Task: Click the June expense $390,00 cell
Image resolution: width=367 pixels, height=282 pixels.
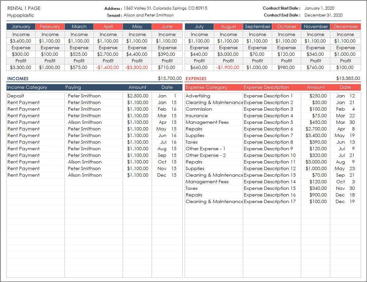Action: 166,54
